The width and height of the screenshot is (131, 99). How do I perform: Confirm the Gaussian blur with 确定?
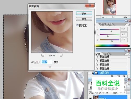(x=84, y=14)
